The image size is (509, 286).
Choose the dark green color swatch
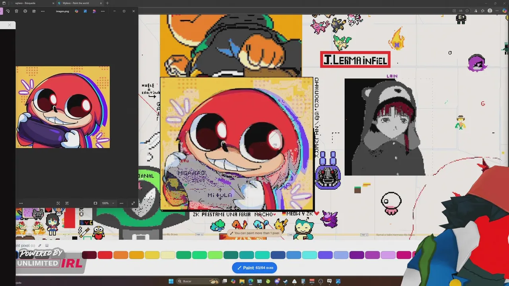(183, 255)
